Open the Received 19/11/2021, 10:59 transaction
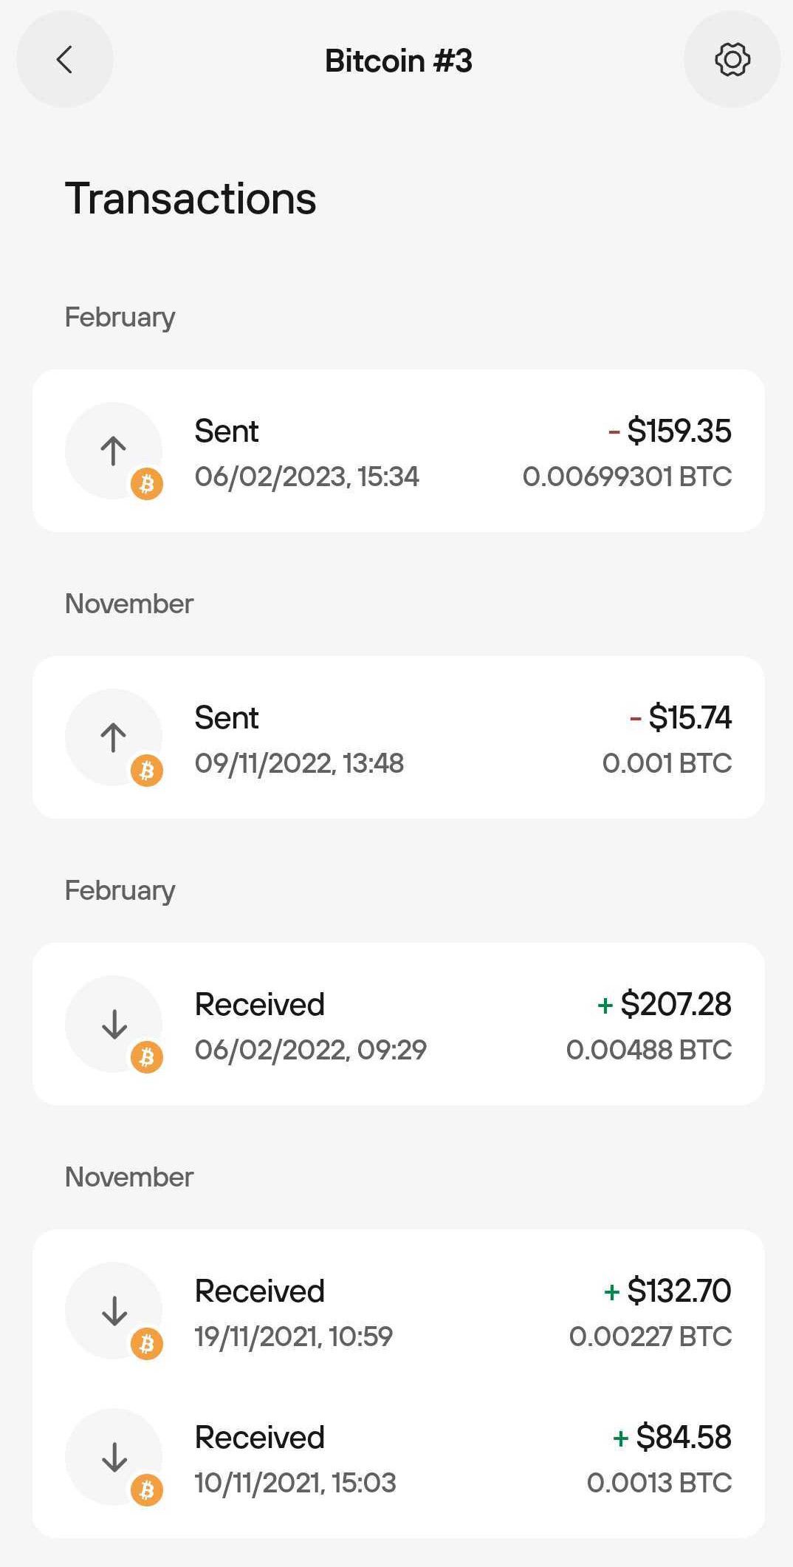793x1567 pixels. pyautogui.click(x=399, y=1311)
